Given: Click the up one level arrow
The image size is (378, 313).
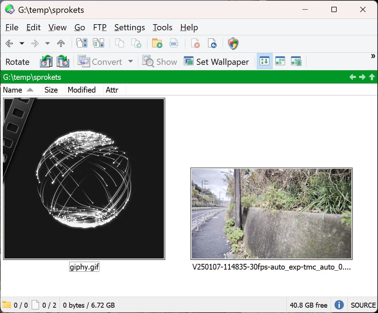Looking at the screenshot, I should 61,43.
